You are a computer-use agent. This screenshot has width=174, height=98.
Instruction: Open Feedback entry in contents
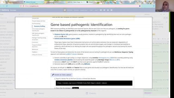point(35,52)
